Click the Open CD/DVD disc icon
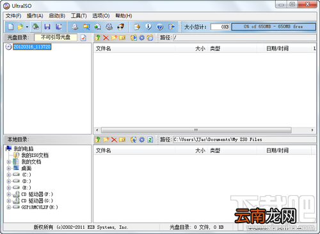This screenshot has height=234, width=320. pyautogui.click(x=36, y=27)
